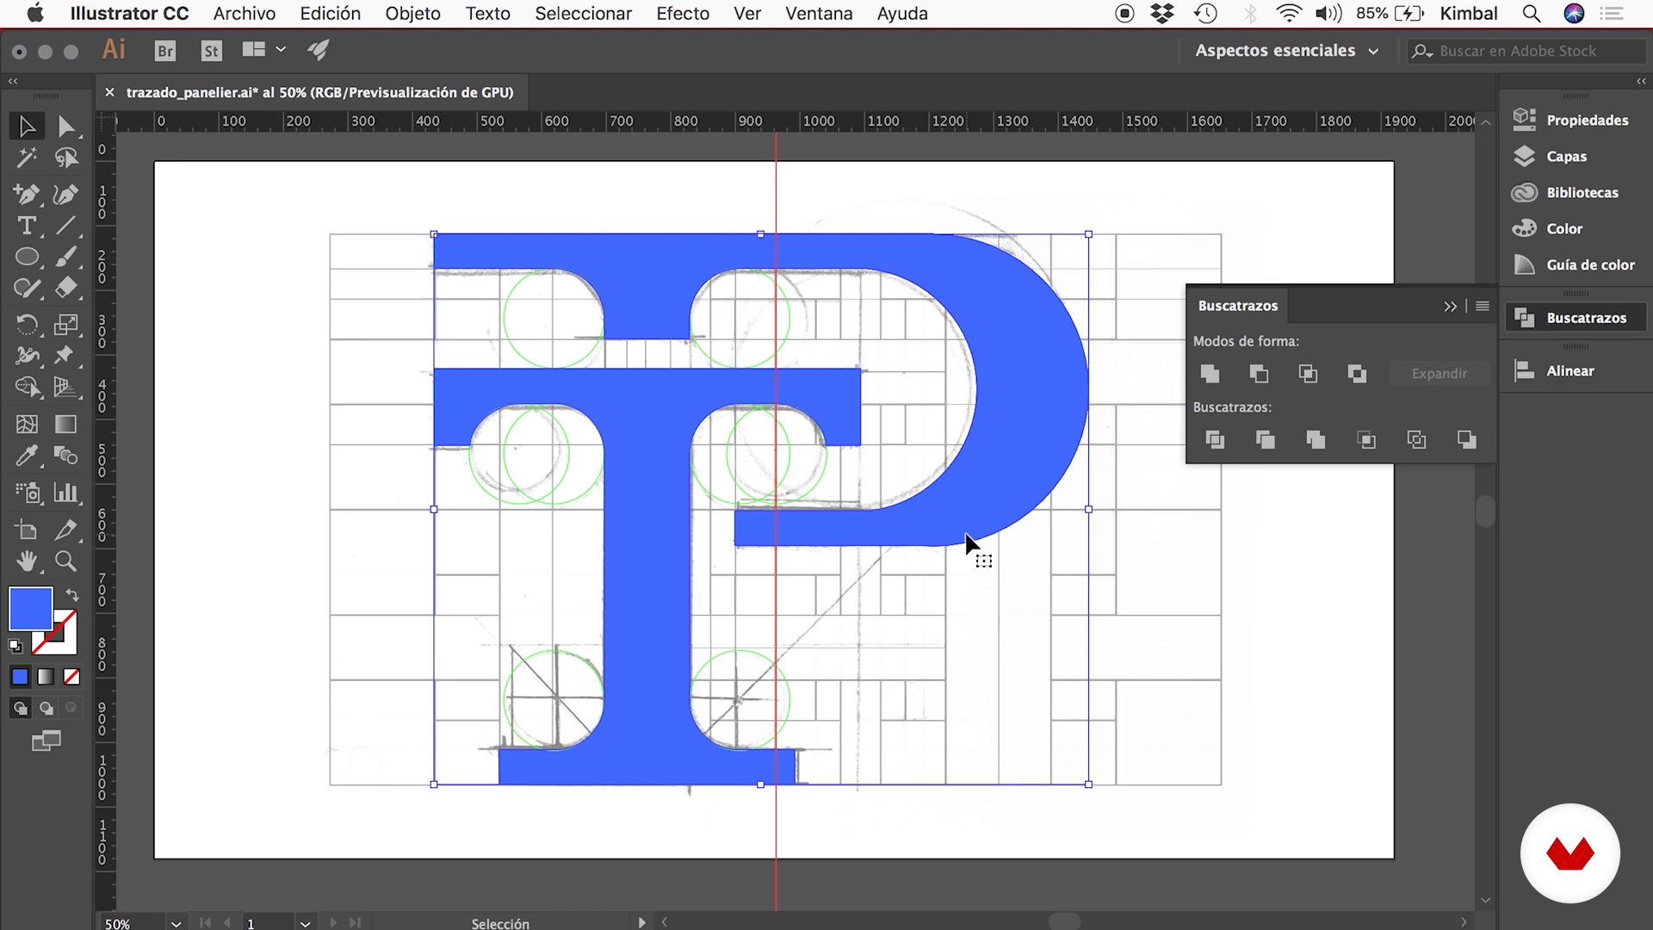Select the Selection tool arrow
1653x930 pixels.
(27, 127)
